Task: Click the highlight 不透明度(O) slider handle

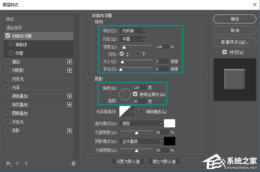Action: [137, 133]
